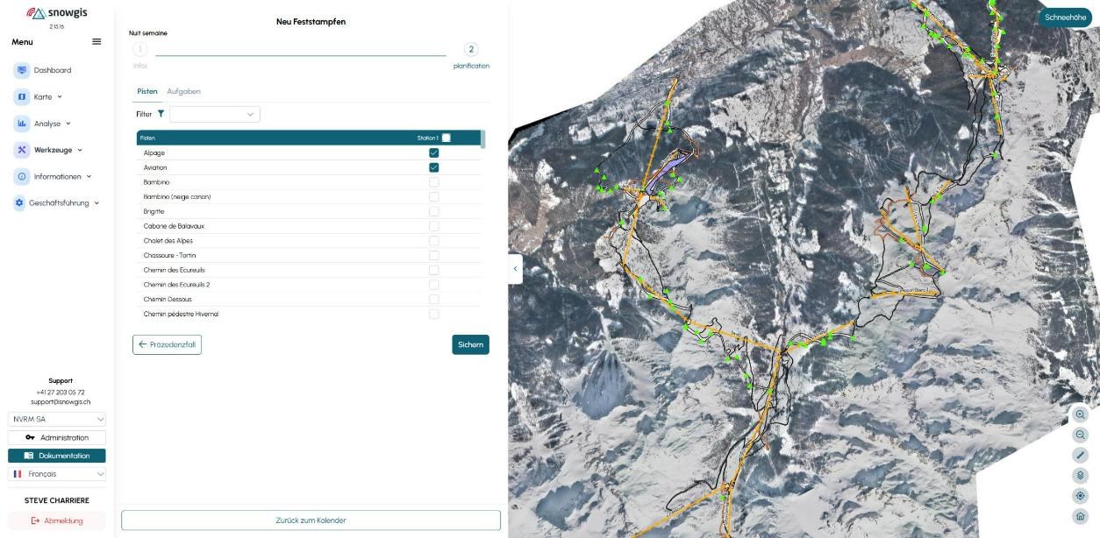Click the Abmeldung logout button
The height and width of the screenshot is (538, 1100).
57,520
